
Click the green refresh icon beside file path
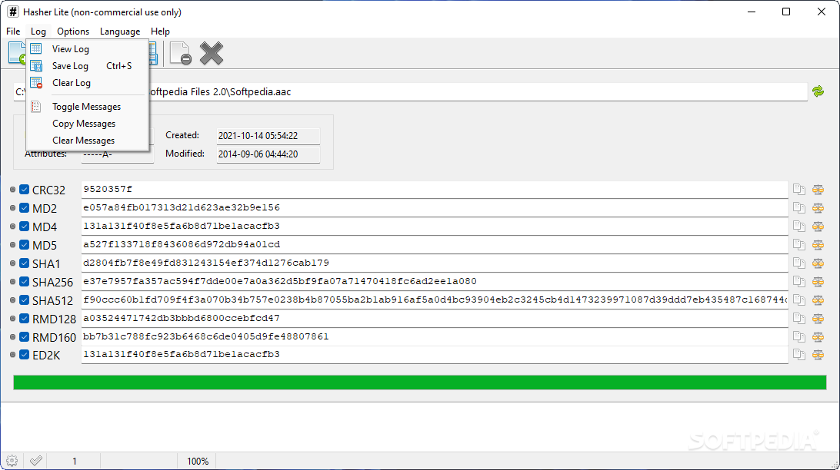[x=818, y=91]
